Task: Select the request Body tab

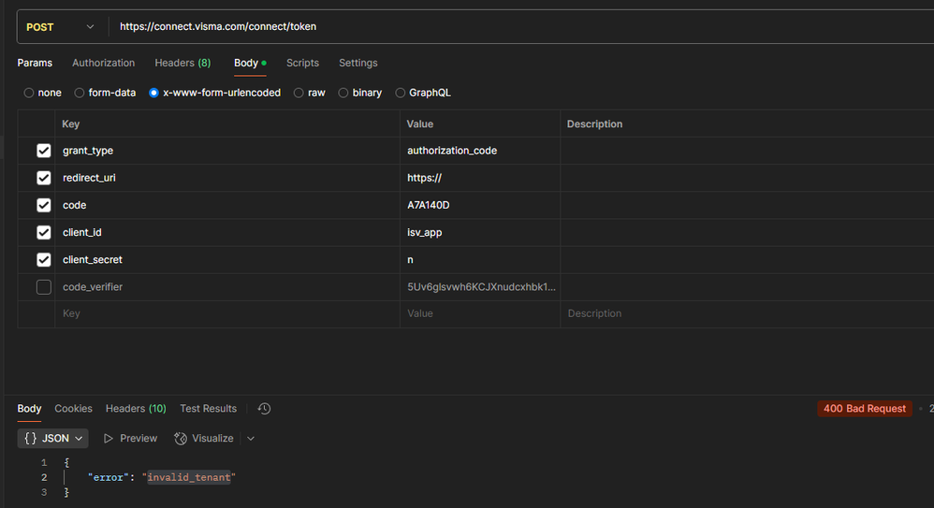Action: [250, 63]
